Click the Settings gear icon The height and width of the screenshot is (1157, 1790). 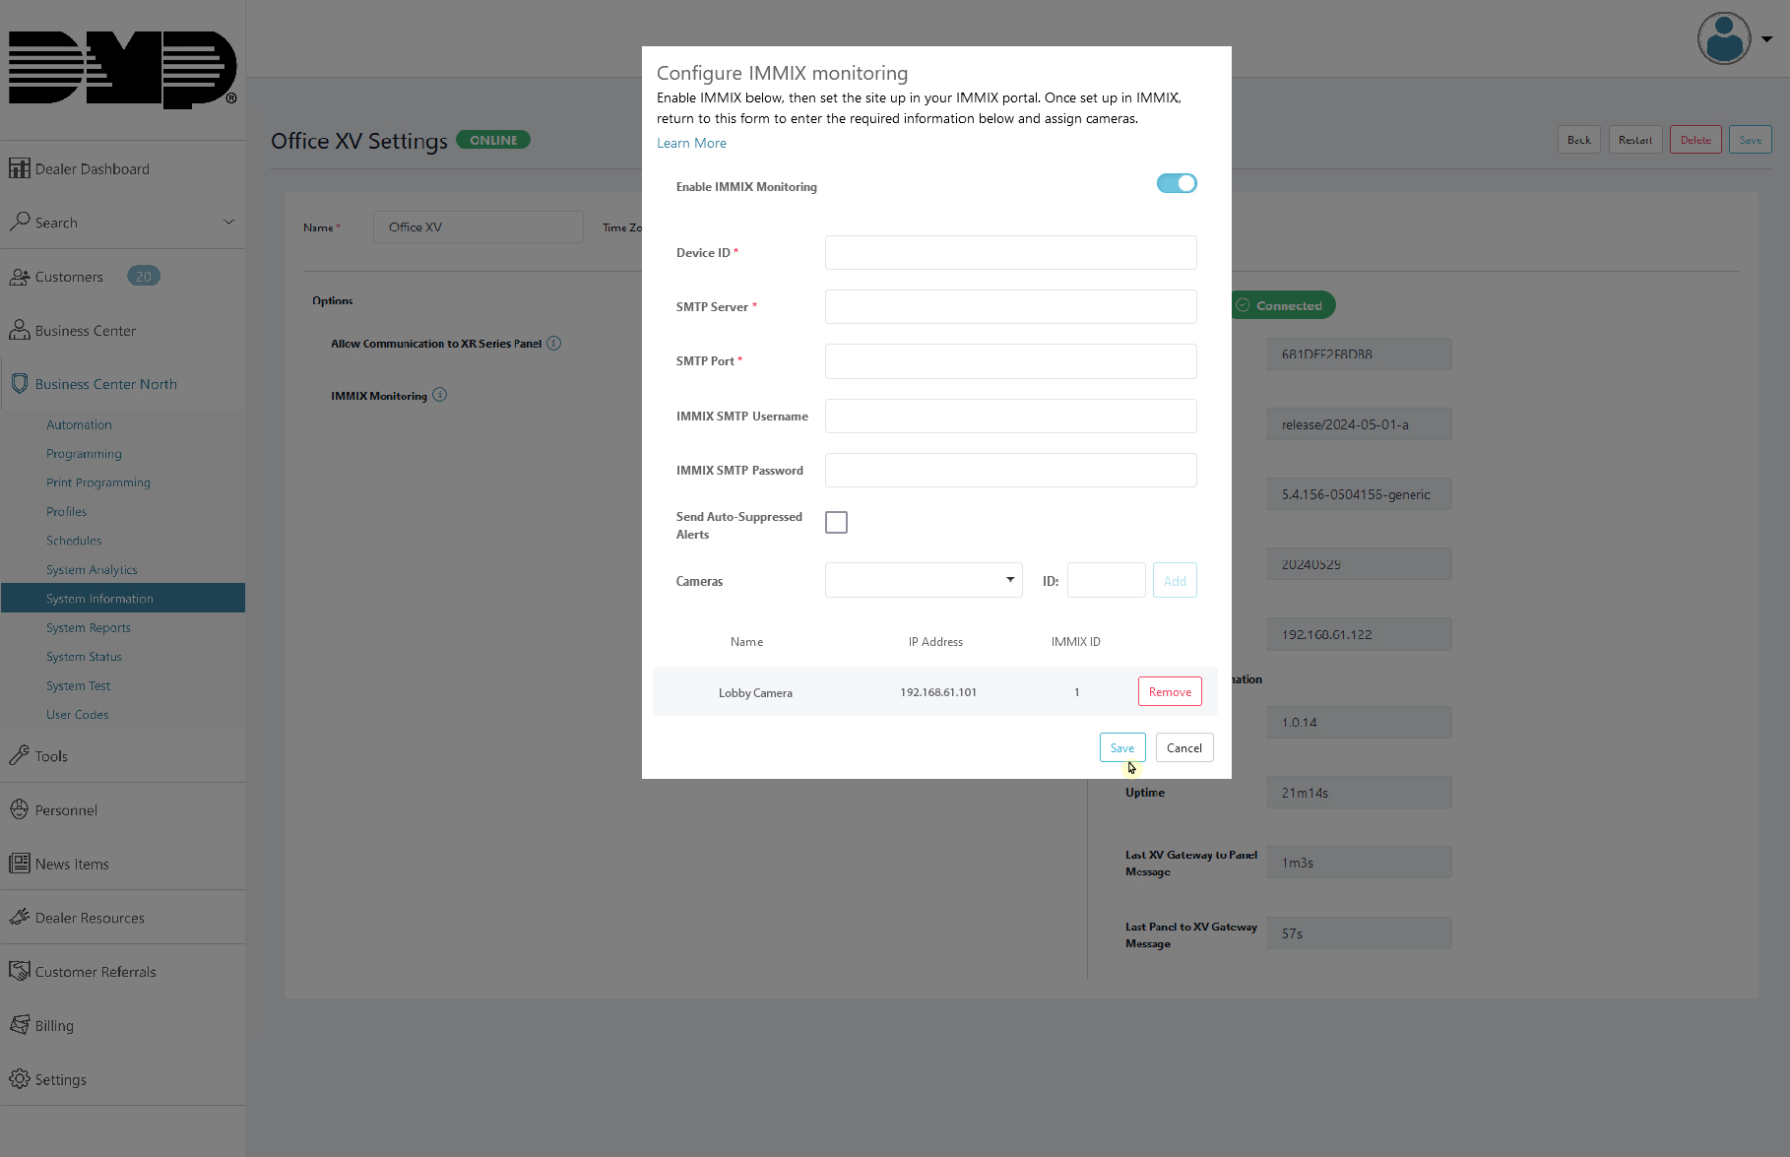point(19,1078)
